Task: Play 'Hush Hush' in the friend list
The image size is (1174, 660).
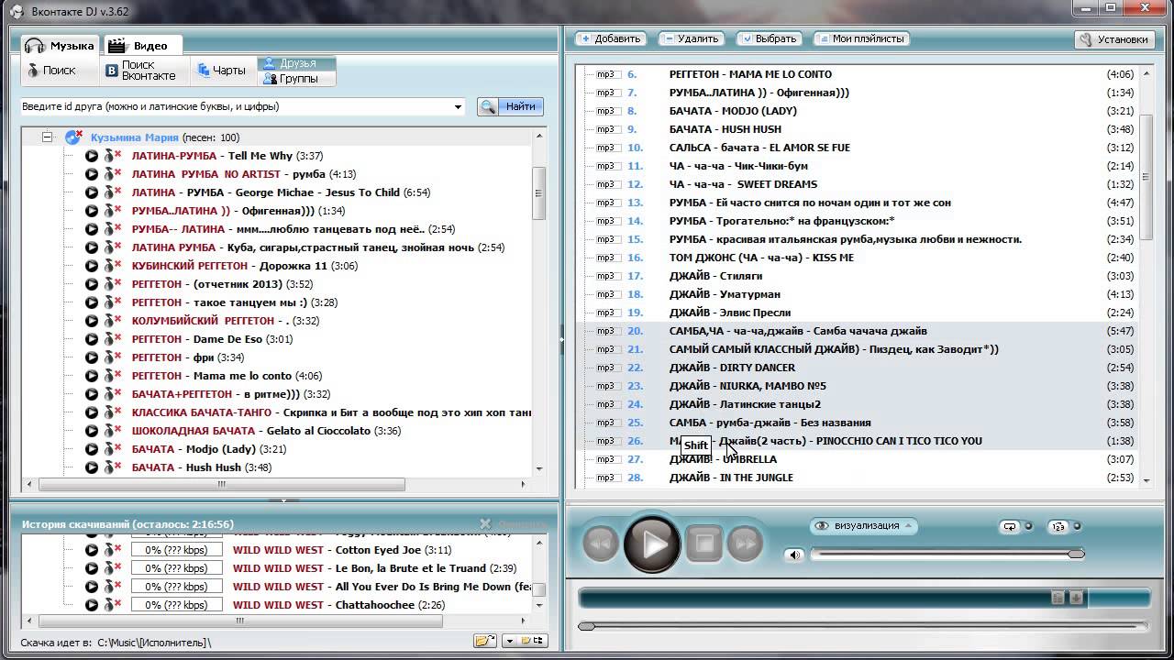Action: [x=92, y=467]
